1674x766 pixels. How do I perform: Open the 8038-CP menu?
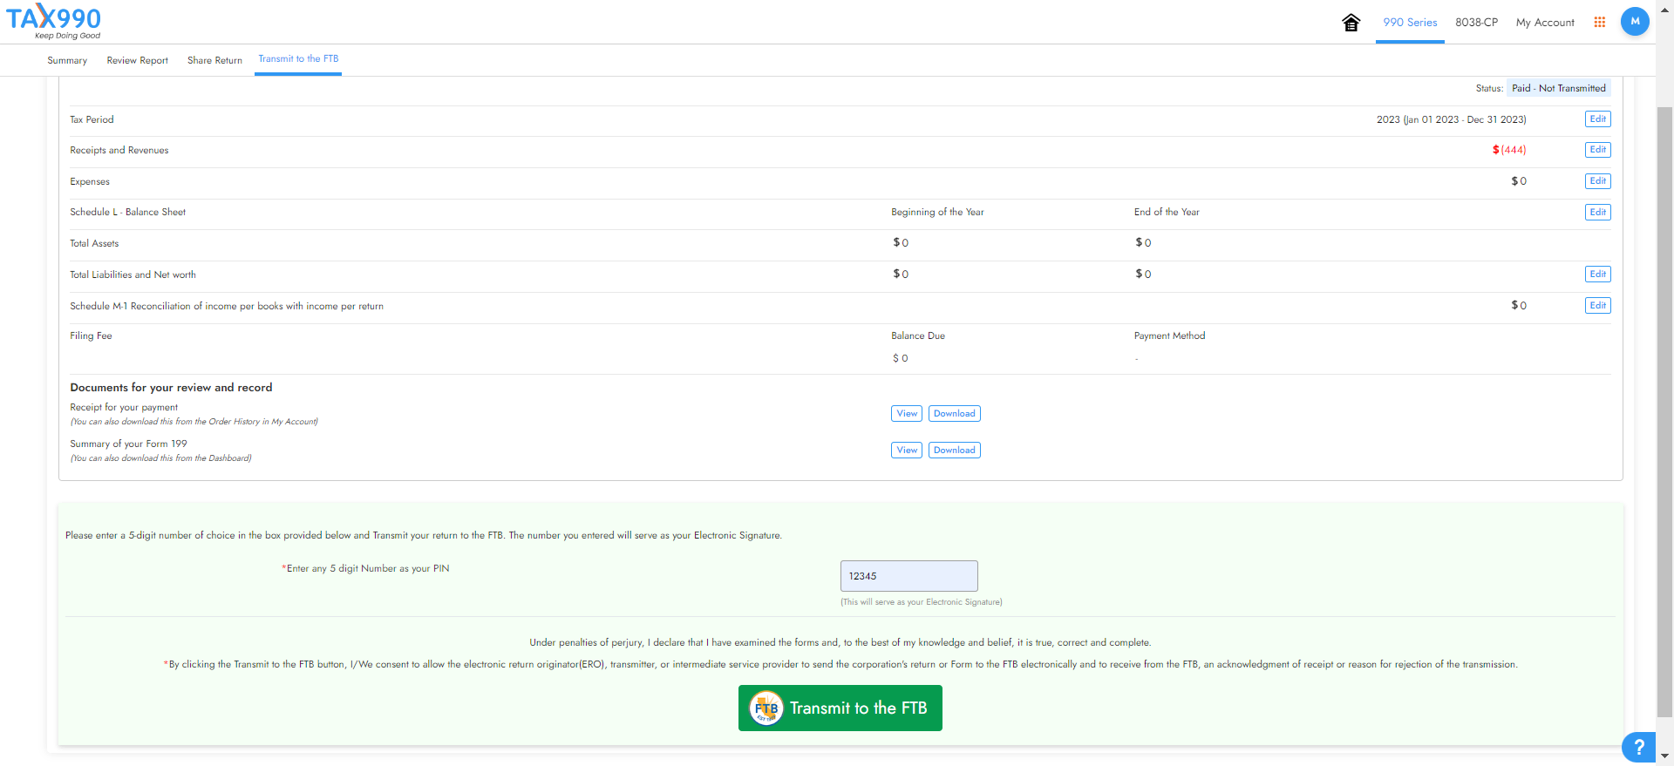[1476, 23]
